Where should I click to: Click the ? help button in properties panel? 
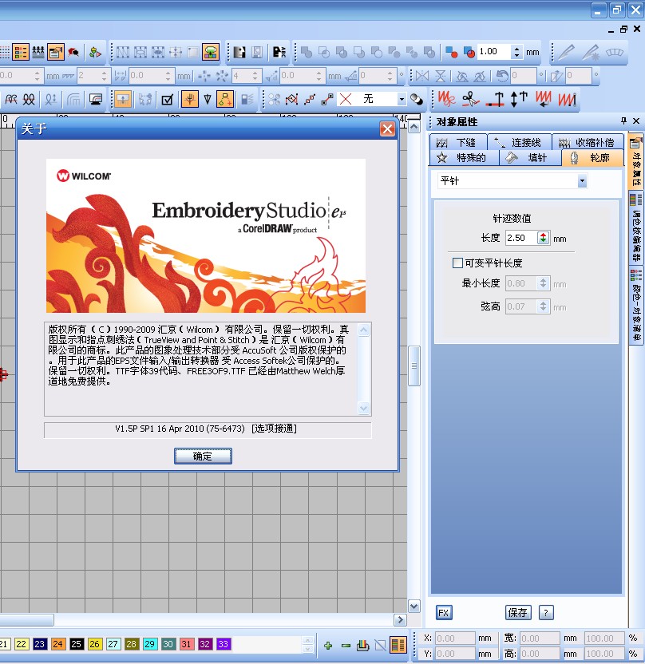click(546, 612)
